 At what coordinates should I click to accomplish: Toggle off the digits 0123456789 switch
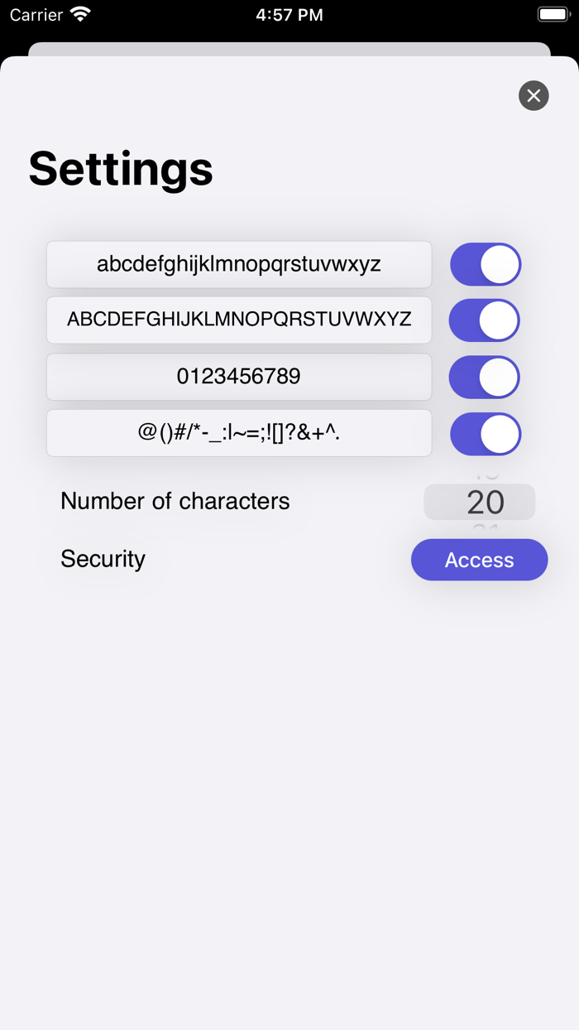485,377
